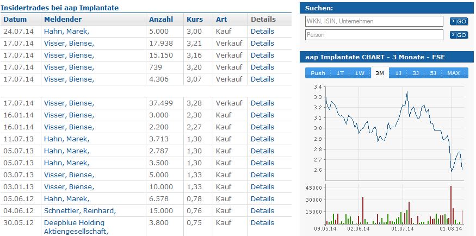Open Details for 03.07.13 Visser trade

click(262, 175)
